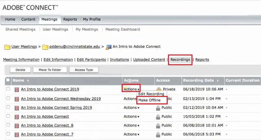Open My Meetings sub-navigation
261x140 pixels.
pyautogui.click(x=87, y=29)
